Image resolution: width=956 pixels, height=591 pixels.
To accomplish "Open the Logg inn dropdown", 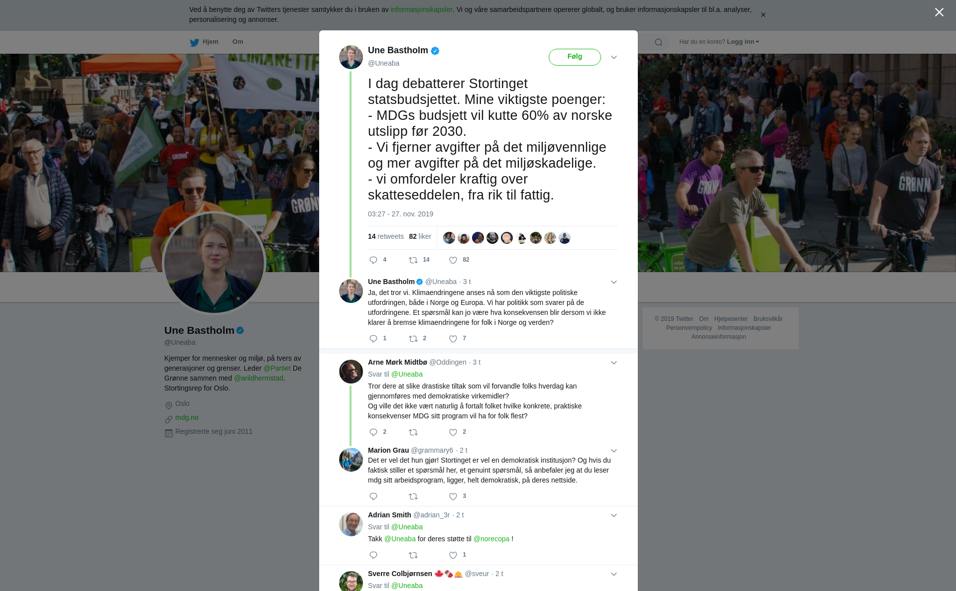I will click(x=743, y=42).
